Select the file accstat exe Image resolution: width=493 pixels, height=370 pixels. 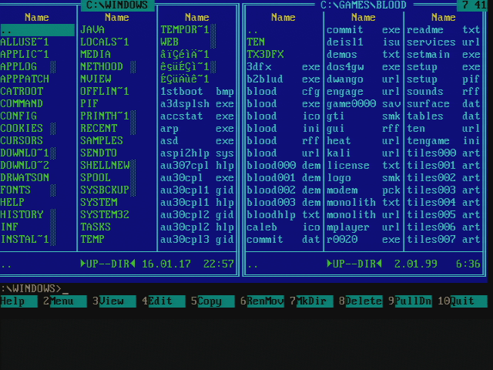[x=197, y=116]
